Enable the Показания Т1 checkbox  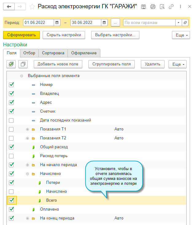click(x=11, y=129)
